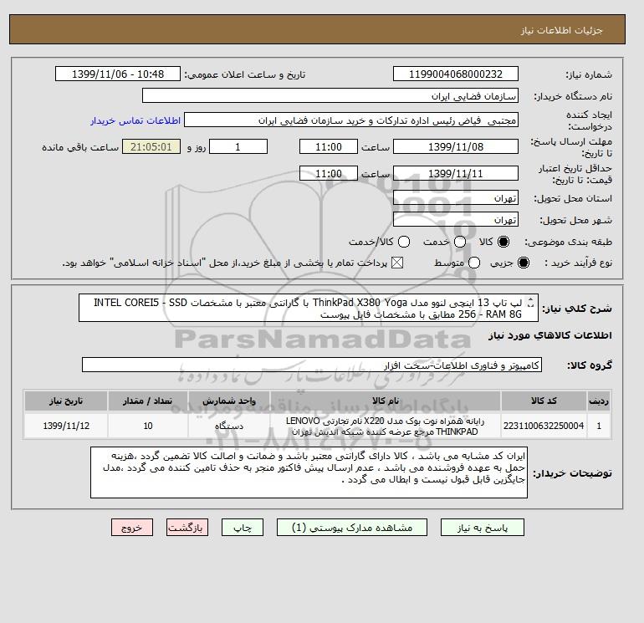
Task: Click the general need description text box
Action: coord(309,308)
